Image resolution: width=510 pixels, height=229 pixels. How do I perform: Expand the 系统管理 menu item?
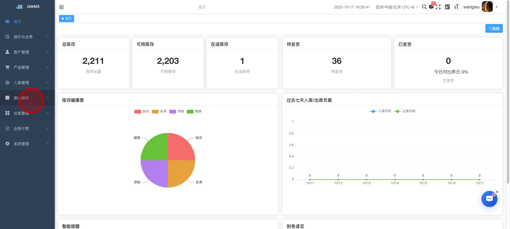(x=27, y=144)
